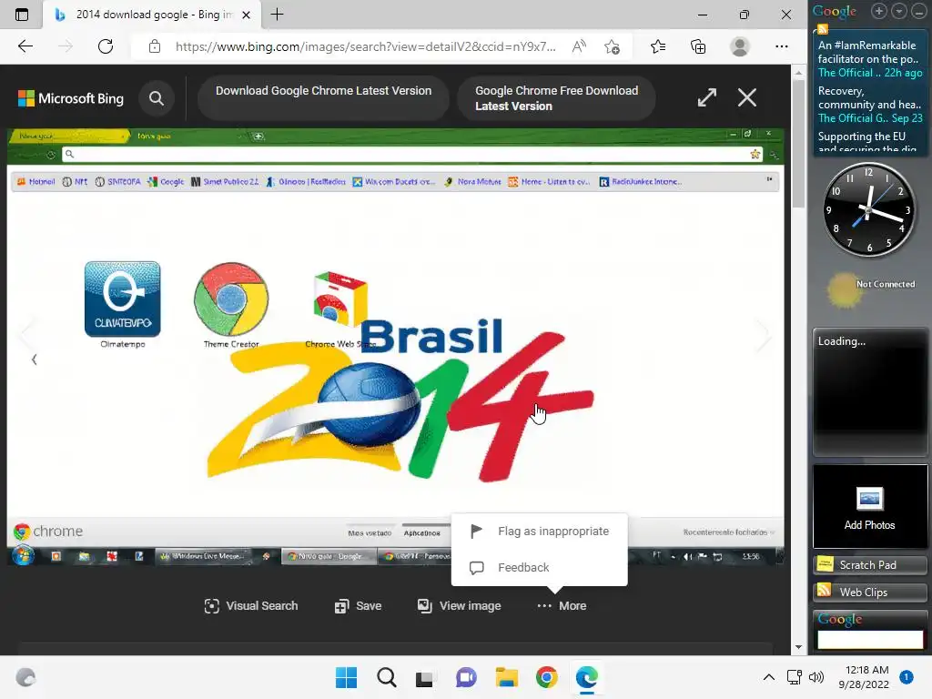
Task: Select Download Google Chrome Latest Version suggestion
Action: click(323, 98)
